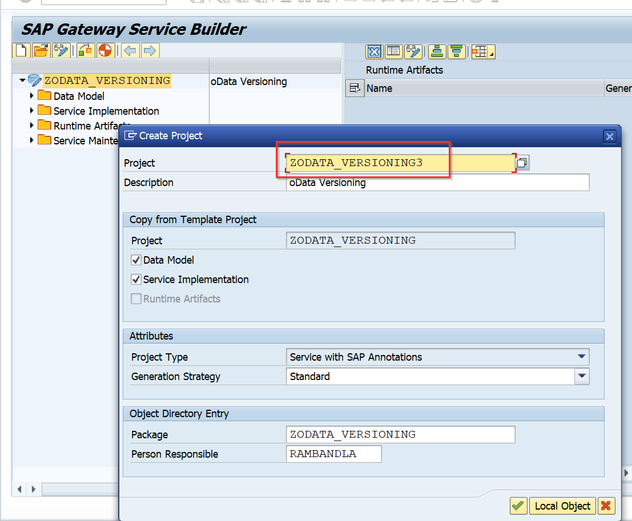Screen dimensions: 632x521
Task: Open the Project Type dropdown
Action: (x=582, y=357)
